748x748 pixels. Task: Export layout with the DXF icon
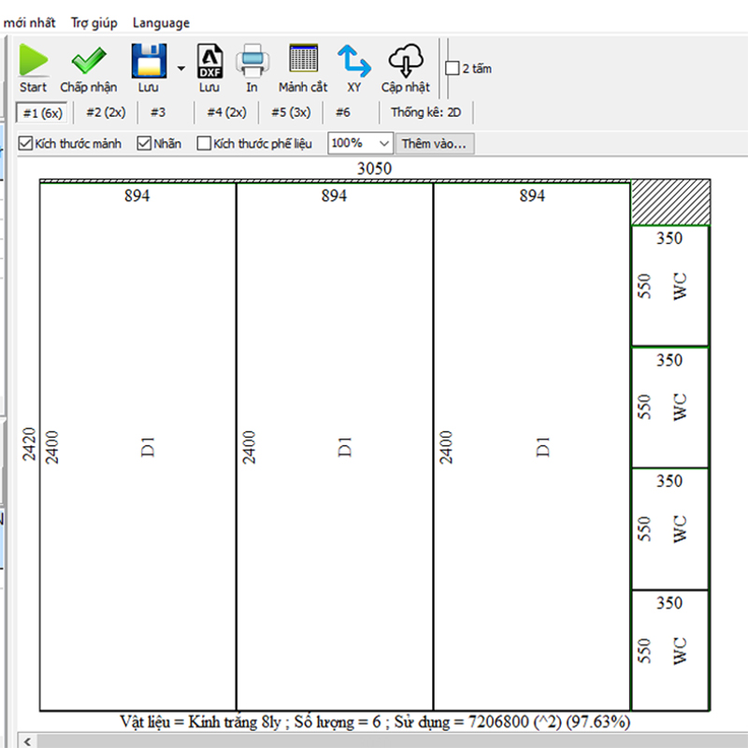(209, 62)
